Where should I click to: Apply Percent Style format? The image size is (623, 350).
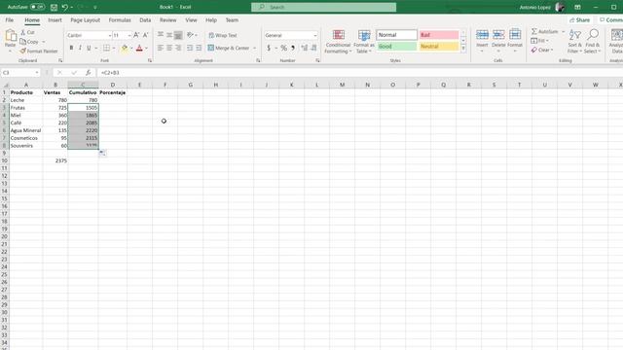[x=283, y=48]
